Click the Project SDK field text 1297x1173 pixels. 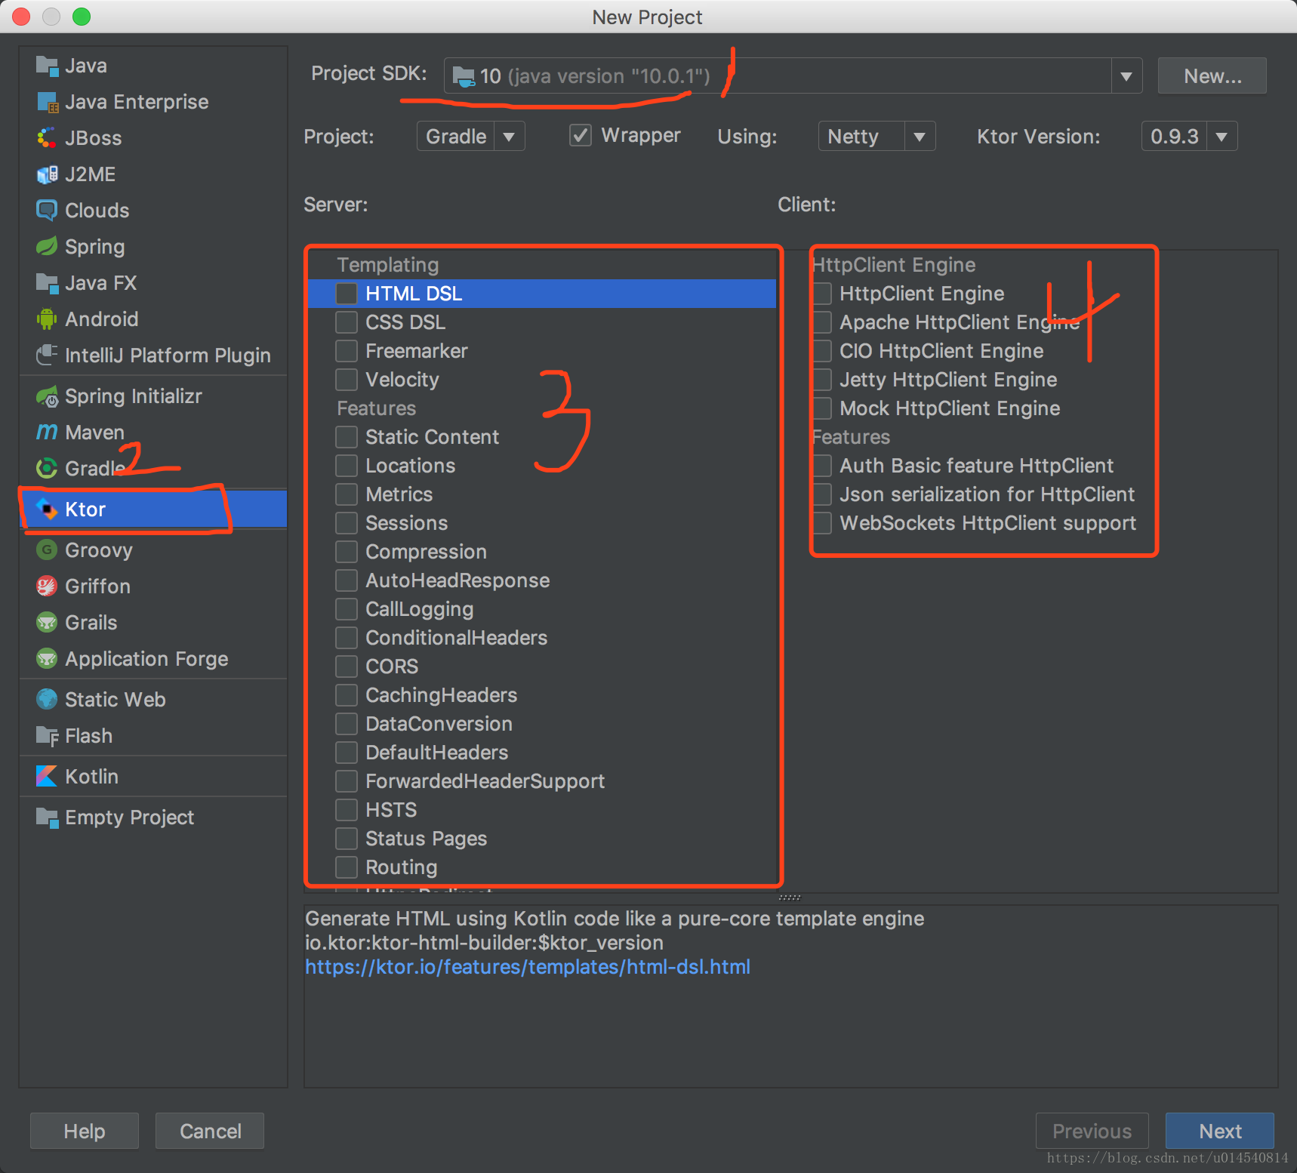pos(595,76)
